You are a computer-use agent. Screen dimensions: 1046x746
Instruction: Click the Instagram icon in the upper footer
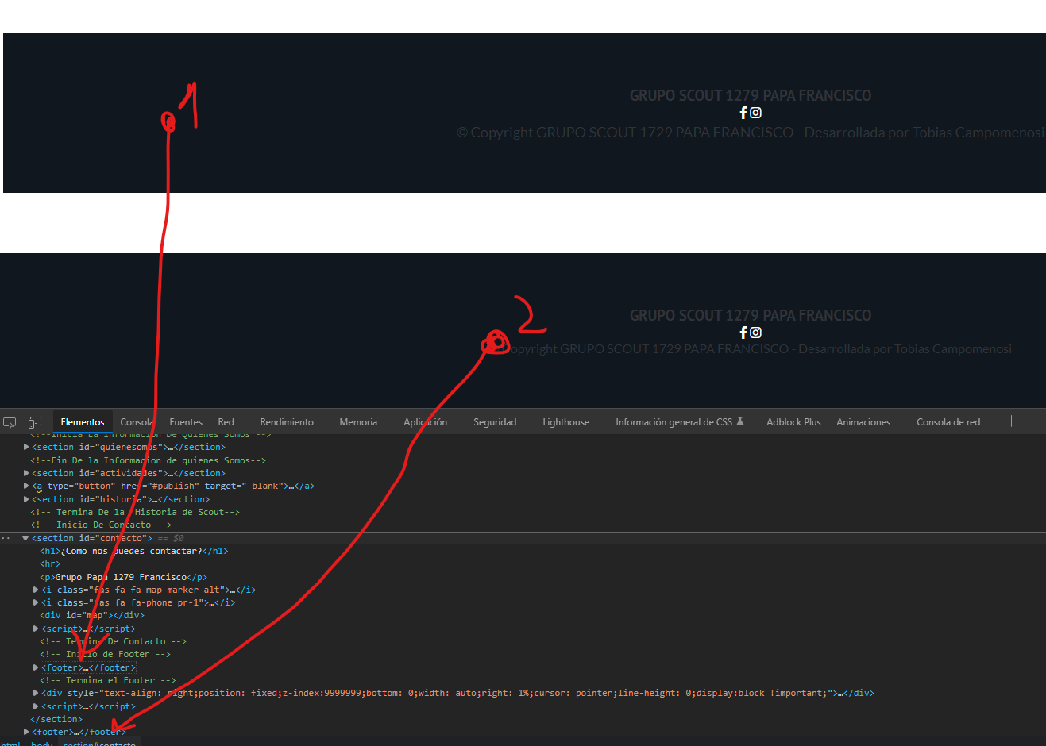pos(756,113)
